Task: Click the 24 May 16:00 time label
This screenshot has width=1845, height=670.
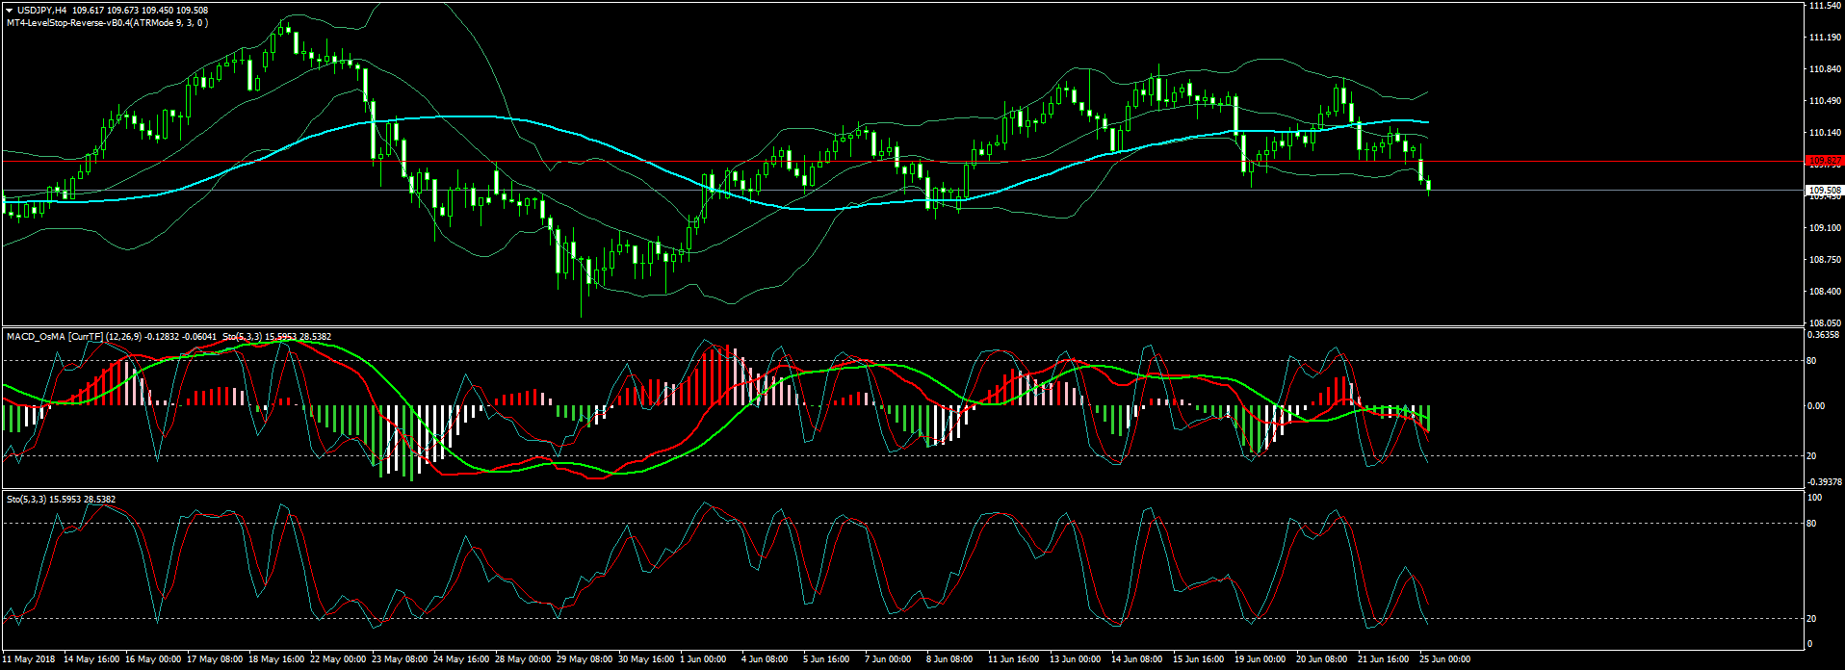Action: click(461, 659)
